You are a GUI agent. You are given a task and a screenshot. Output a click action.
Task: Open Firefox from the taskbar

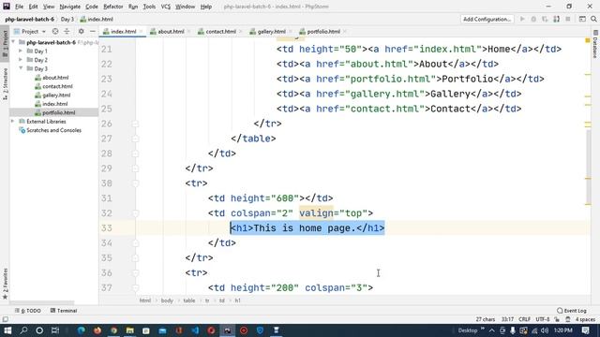tap(97, 330)
